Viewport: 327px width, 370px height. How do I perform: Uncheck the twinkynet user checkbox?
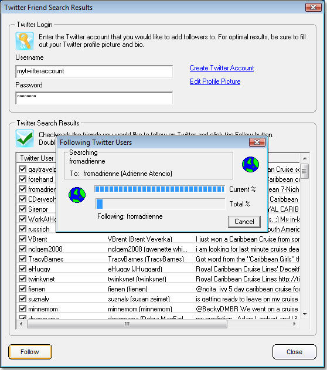(x=22, y=279)
